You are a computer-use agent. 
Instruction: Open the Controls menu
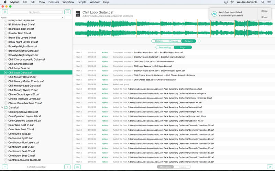click(x=54, y=2)
